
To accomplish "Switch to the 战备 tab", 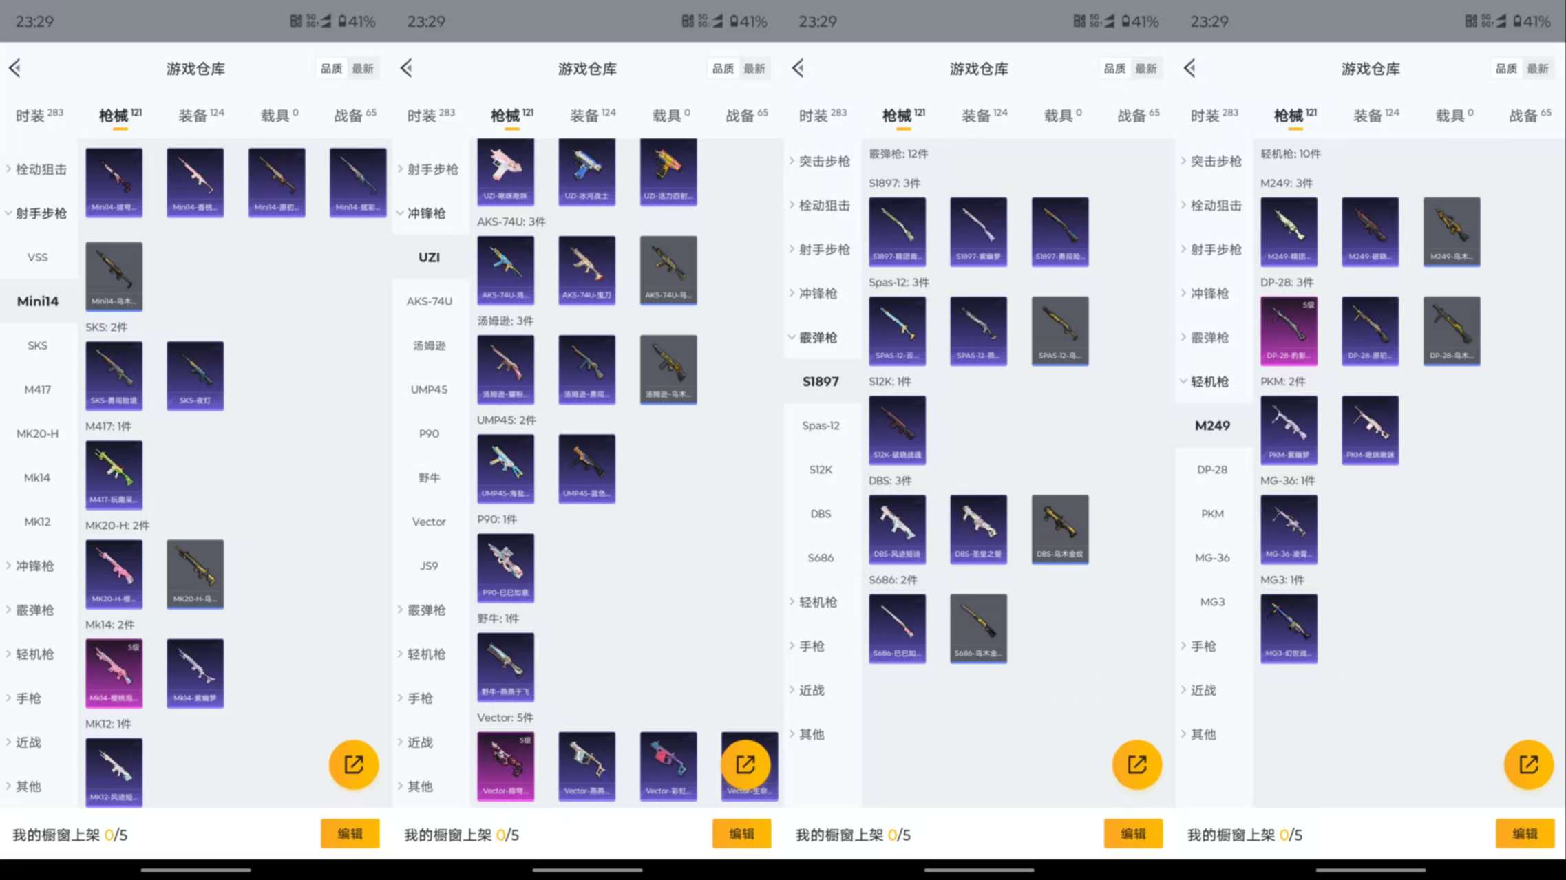I will [x=352, y=114].
